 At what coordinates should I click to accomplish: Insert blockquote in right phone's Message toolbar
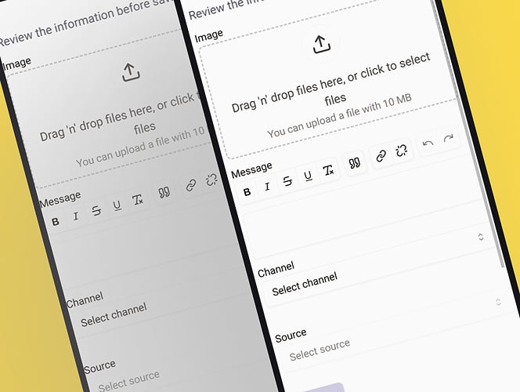355,163
